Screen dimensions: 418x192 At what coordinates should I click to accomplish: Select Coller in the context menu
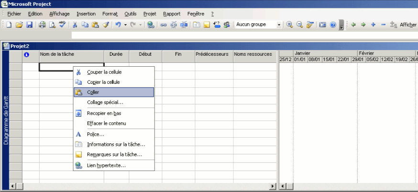[114, 92]
